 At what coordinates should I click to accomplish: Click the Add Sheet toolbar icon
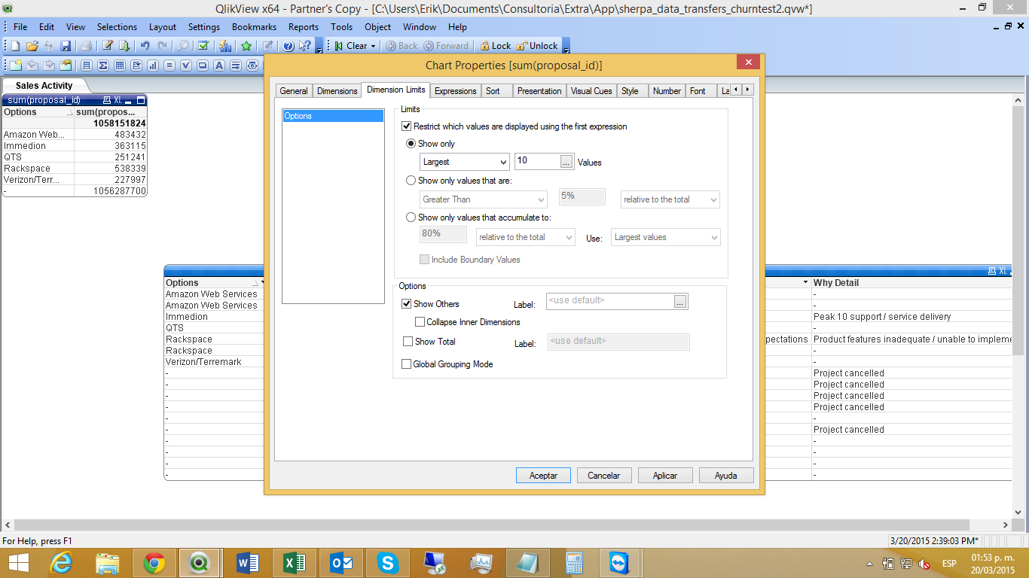point(15,65)
